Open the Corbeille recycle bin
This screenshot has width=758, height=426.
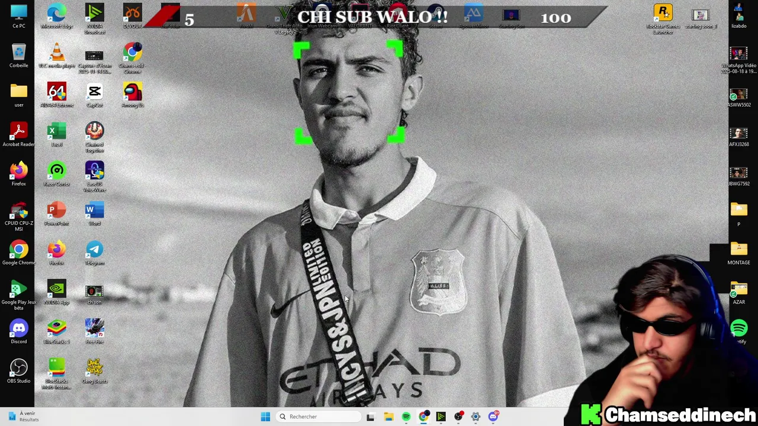tap(18, 56)
